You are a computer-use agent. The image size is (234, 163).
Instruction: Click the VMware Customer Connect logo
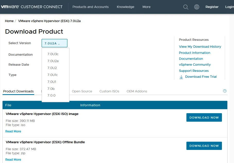coord(32,7)
